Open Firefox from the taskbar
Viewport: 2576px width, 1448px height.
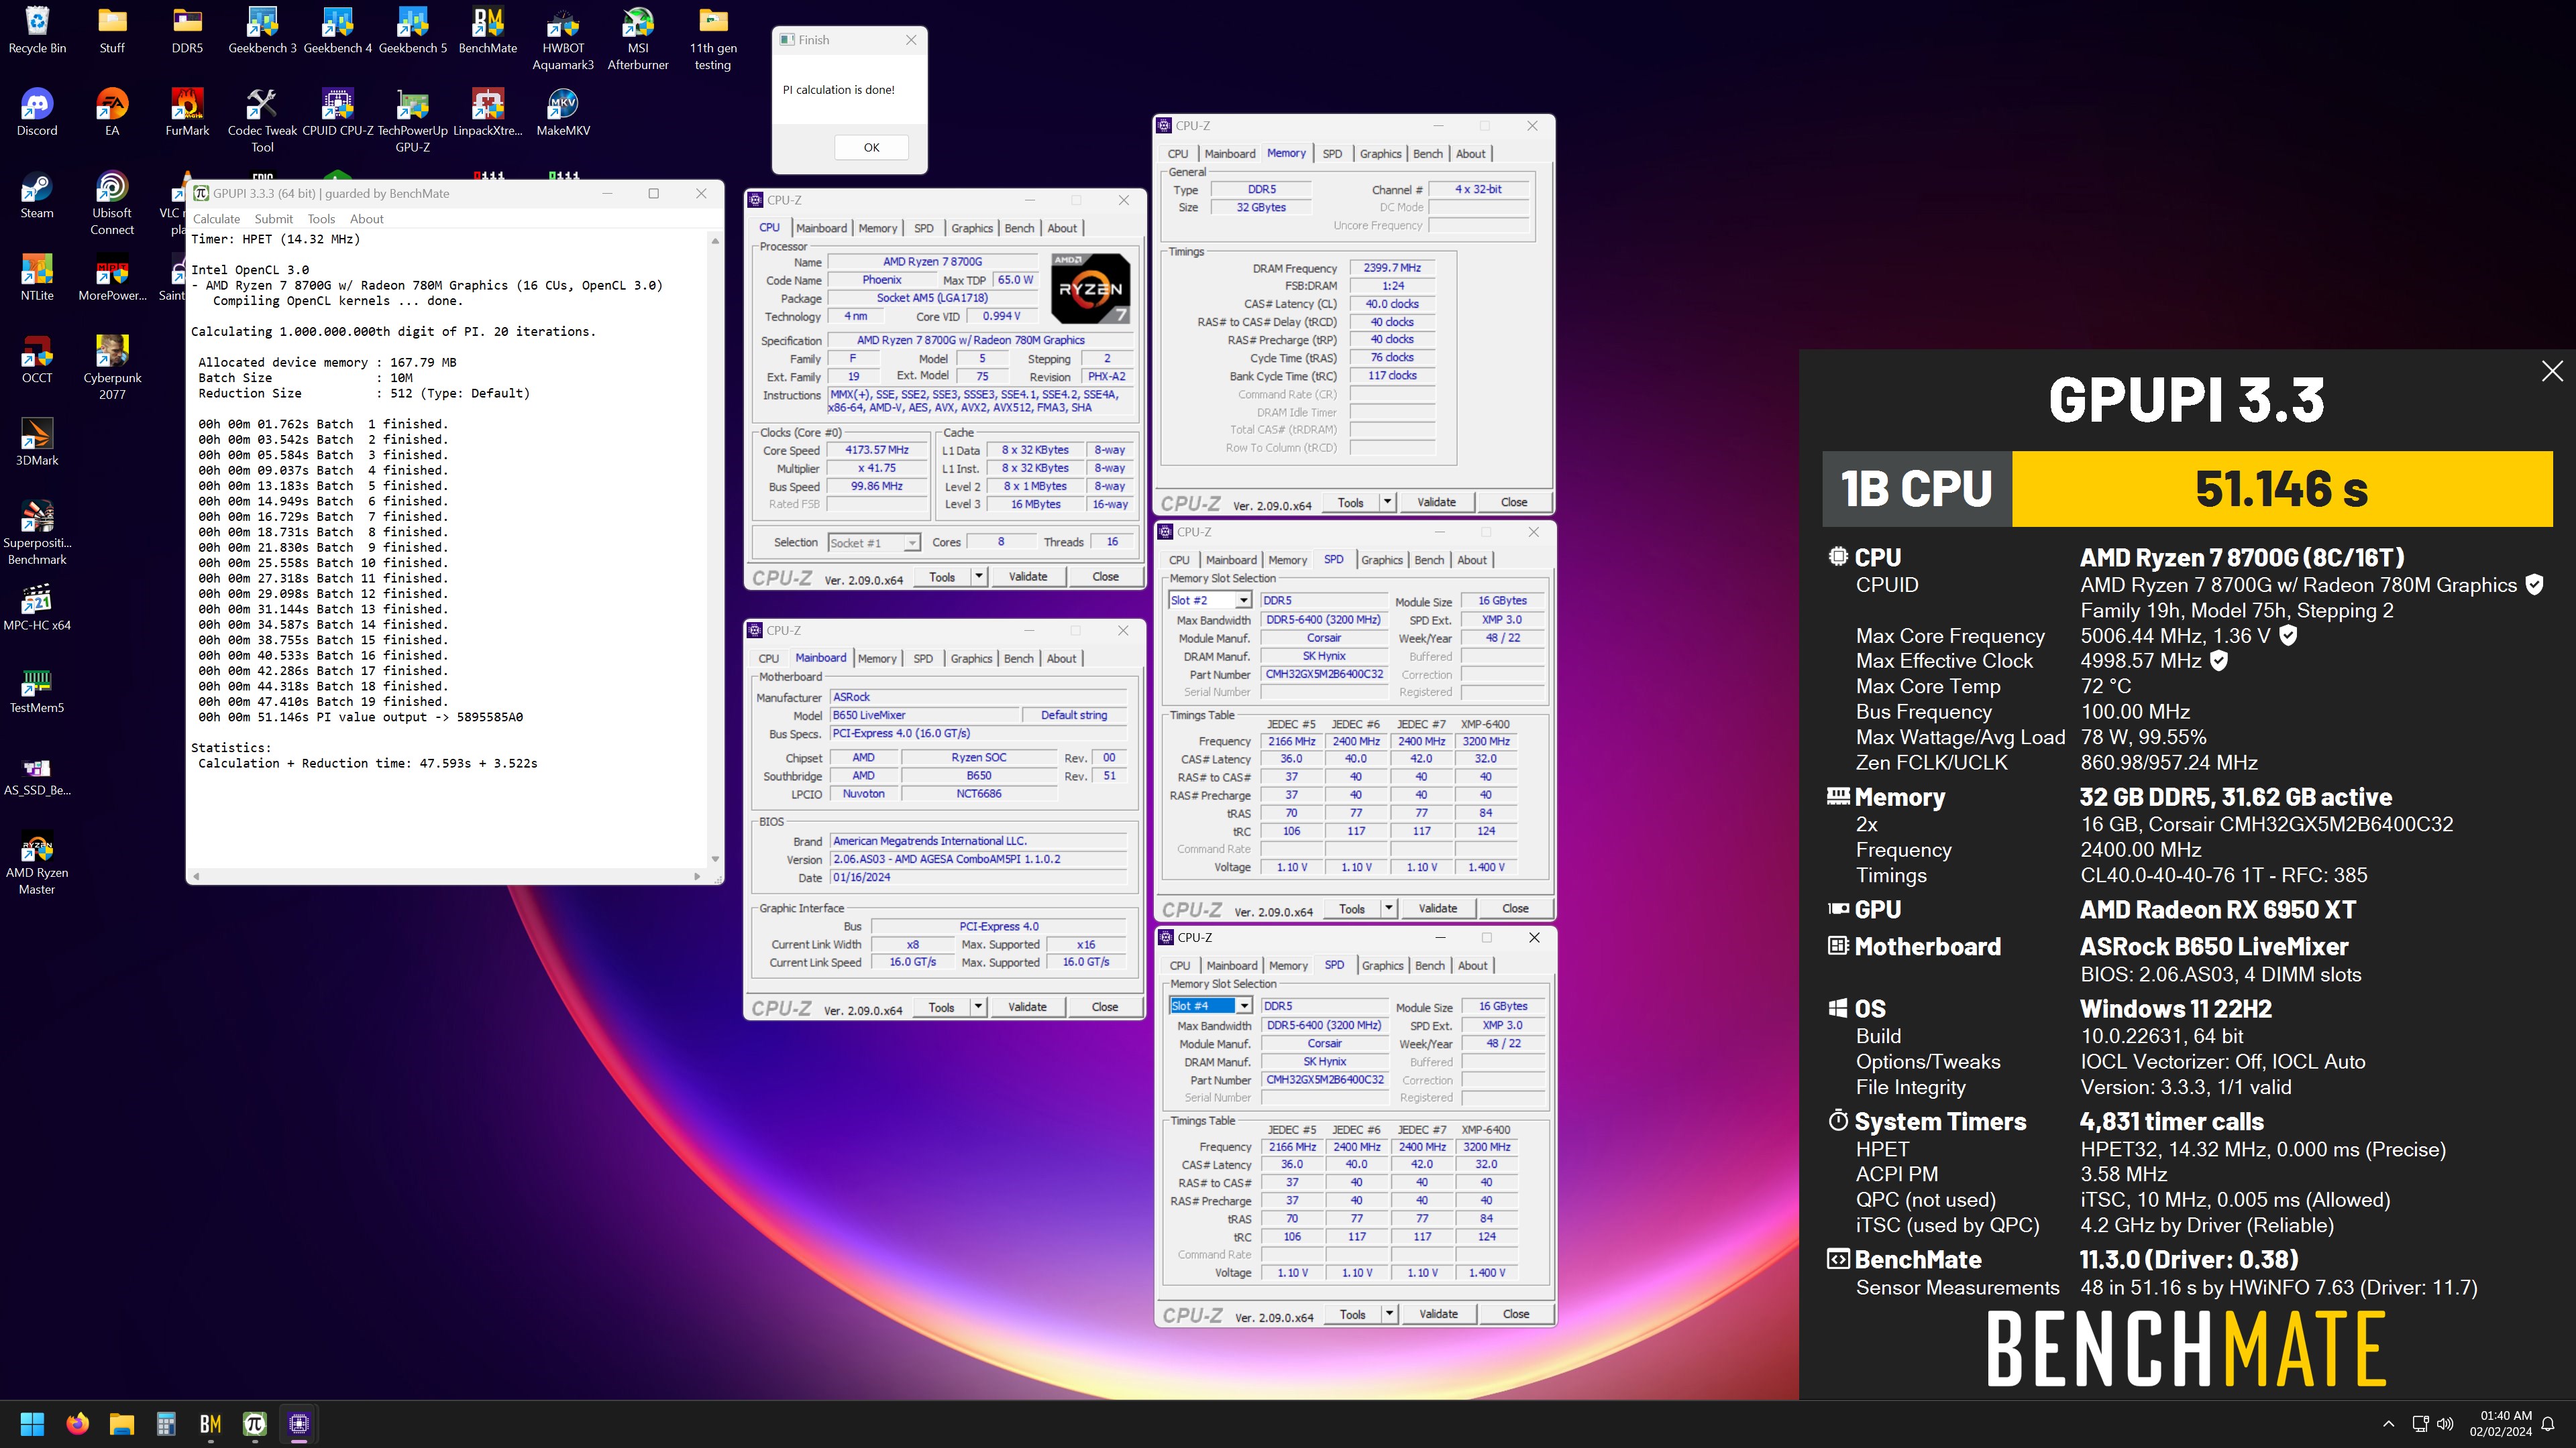click(77, 1423)
